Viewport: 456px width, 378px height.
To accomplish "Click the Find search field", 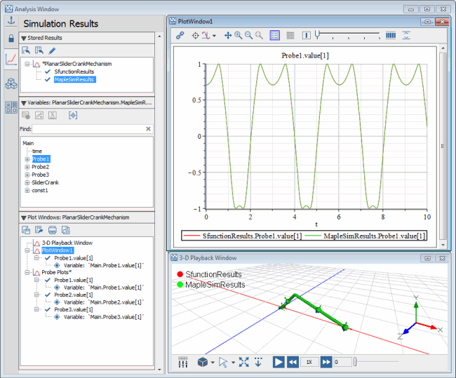I will coord(88,129).
